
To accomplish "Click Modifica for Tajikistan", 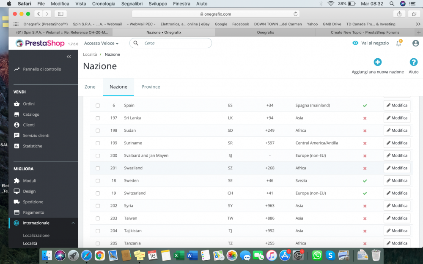I will tap(397, 231).
